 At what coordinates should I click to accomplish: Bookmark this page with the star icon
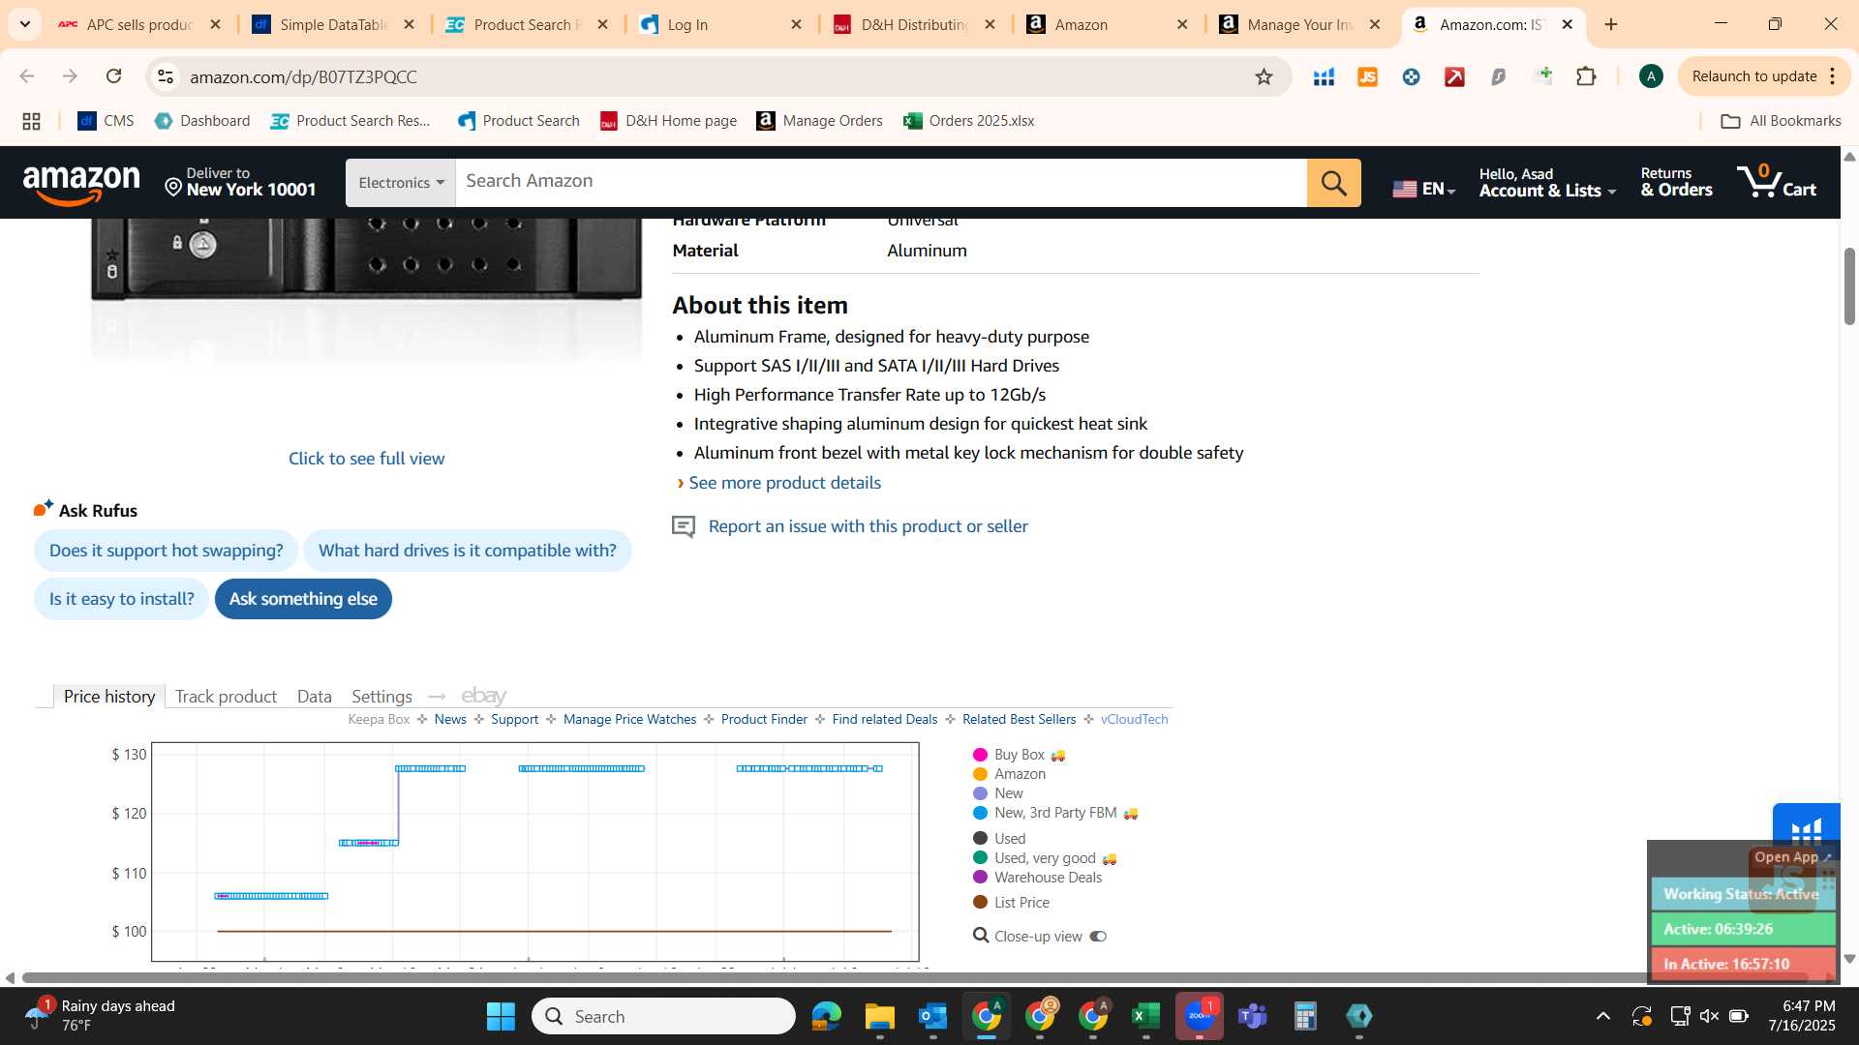[x=1264, y=76]
